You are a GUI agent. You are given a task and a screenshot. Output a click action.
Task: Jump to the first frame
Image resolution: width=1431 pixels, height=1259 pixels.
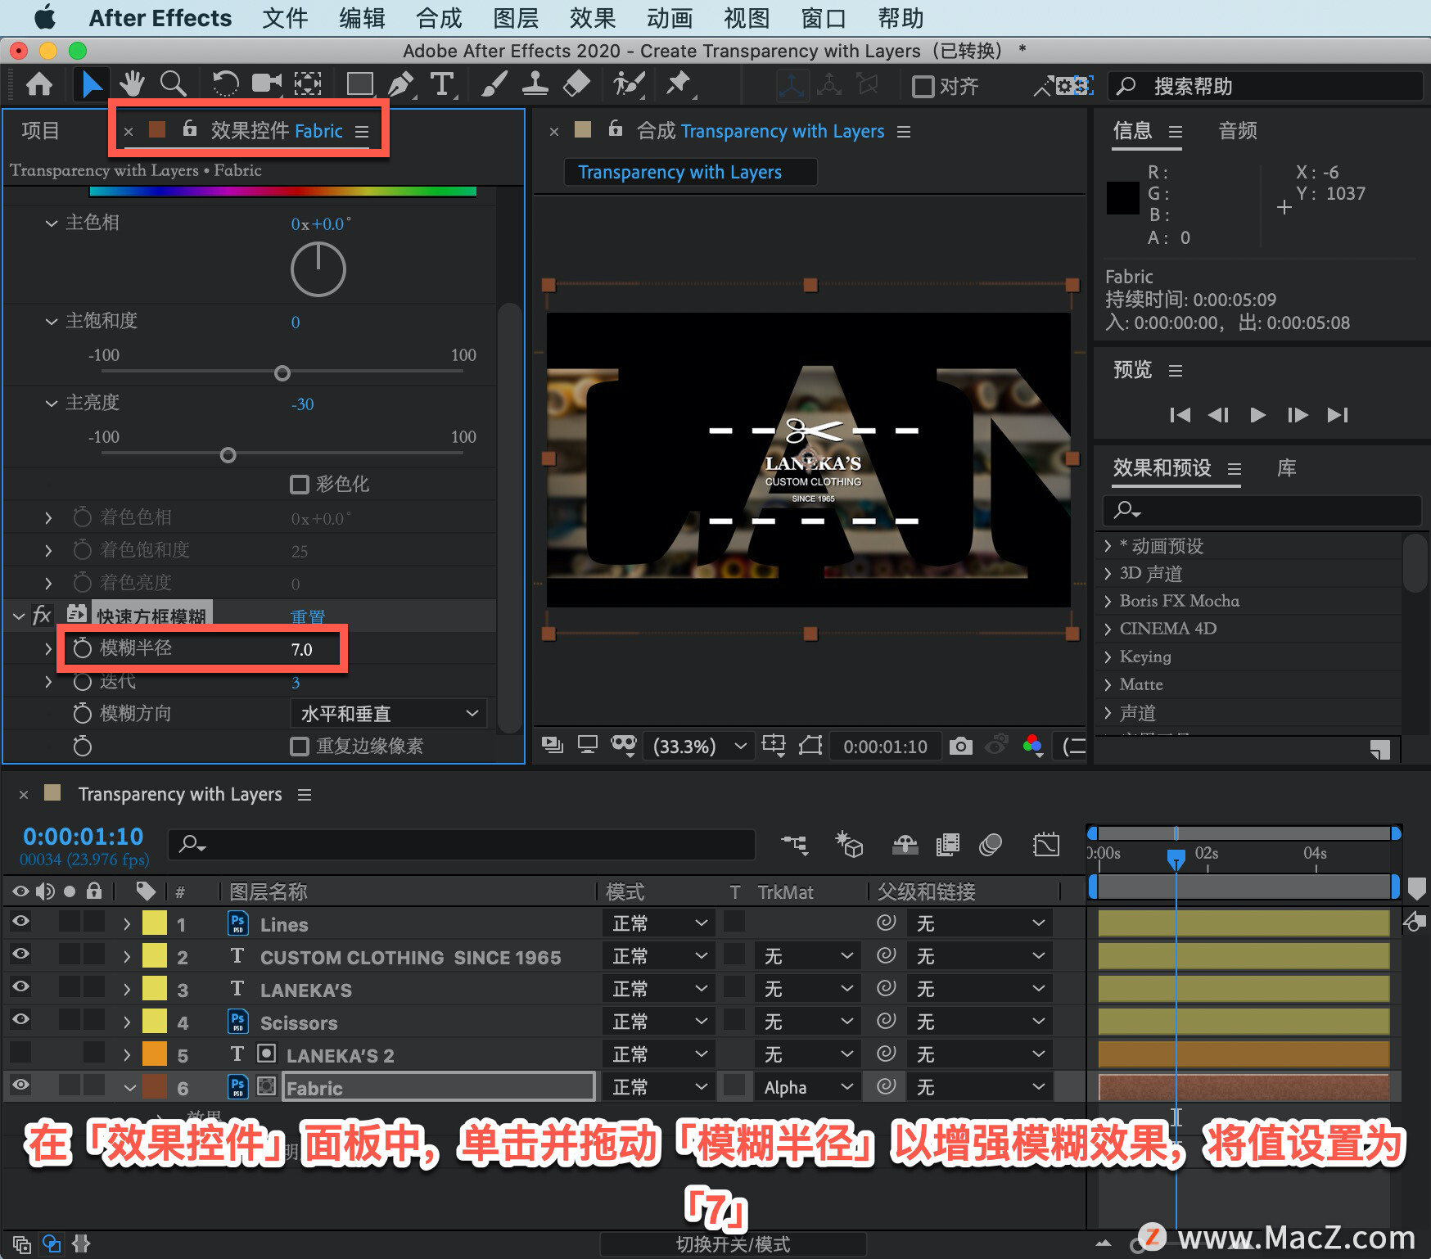click(1180, 415)
